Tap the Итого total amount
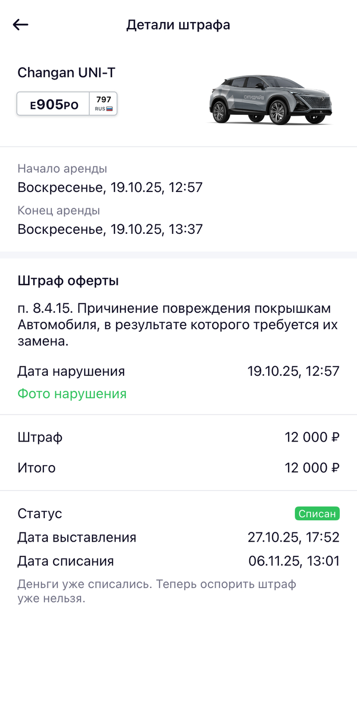 pyautogui.click(x=312, y=468)
